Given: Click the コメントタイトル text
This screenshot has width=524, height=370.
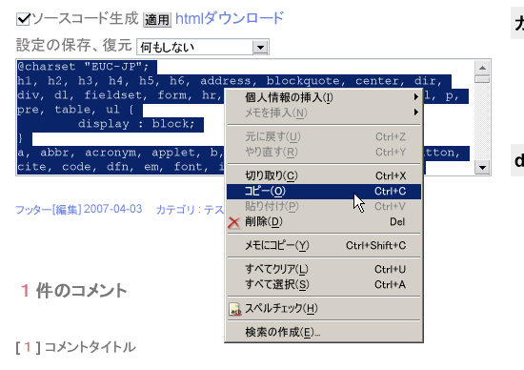Looking at the screenshot, I should point(90,347).
